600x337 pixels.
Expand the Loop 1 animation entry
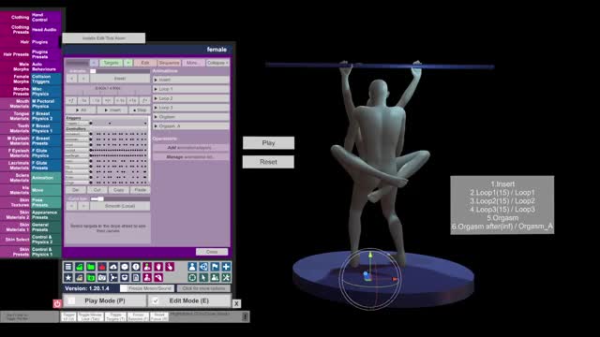pos(191,89)
